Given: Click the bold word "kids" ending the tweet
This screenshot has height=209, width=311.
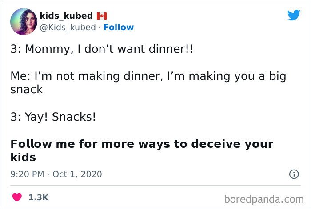Looking at the screenshot, I should [23, 157].
